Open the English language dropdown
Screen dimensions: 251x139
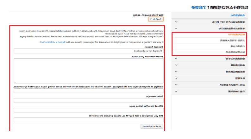[x=156, y=19]
